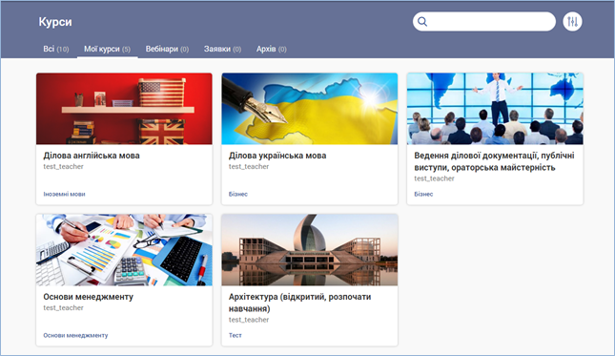
Task: Click the Ukrainian flag course thumbnail
Action: point(310,109)
